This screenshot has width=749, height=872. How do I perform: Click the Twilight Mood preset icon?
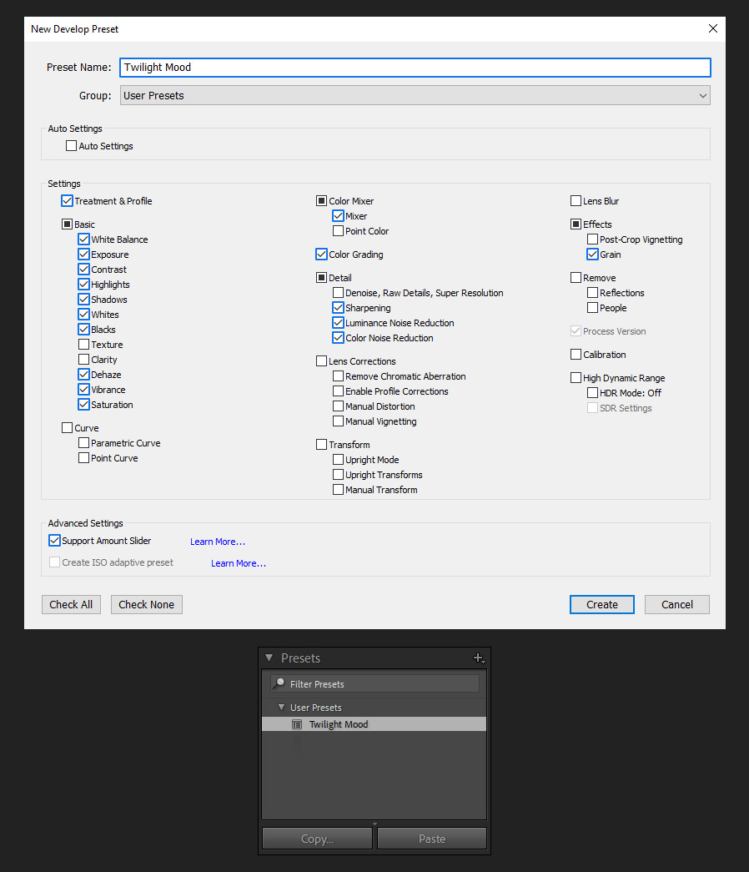[297, 724]
